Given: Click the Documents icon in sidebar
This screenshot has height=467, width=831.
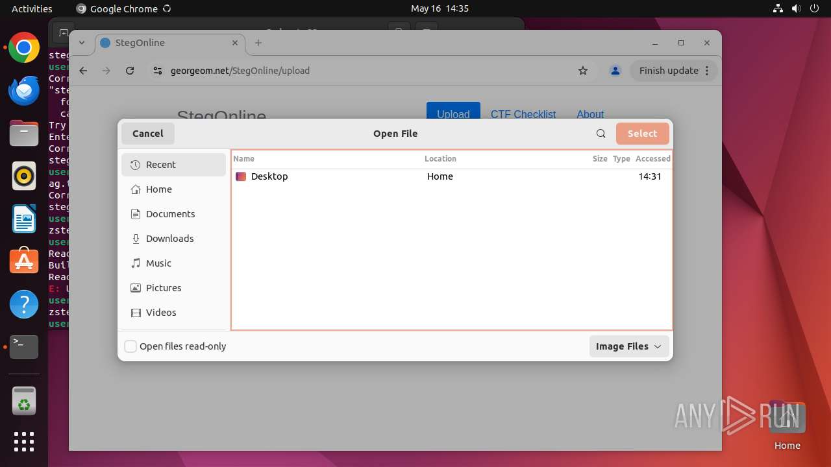Looking at the screenshot, I should pyautogui.click(x=136, y=214).
